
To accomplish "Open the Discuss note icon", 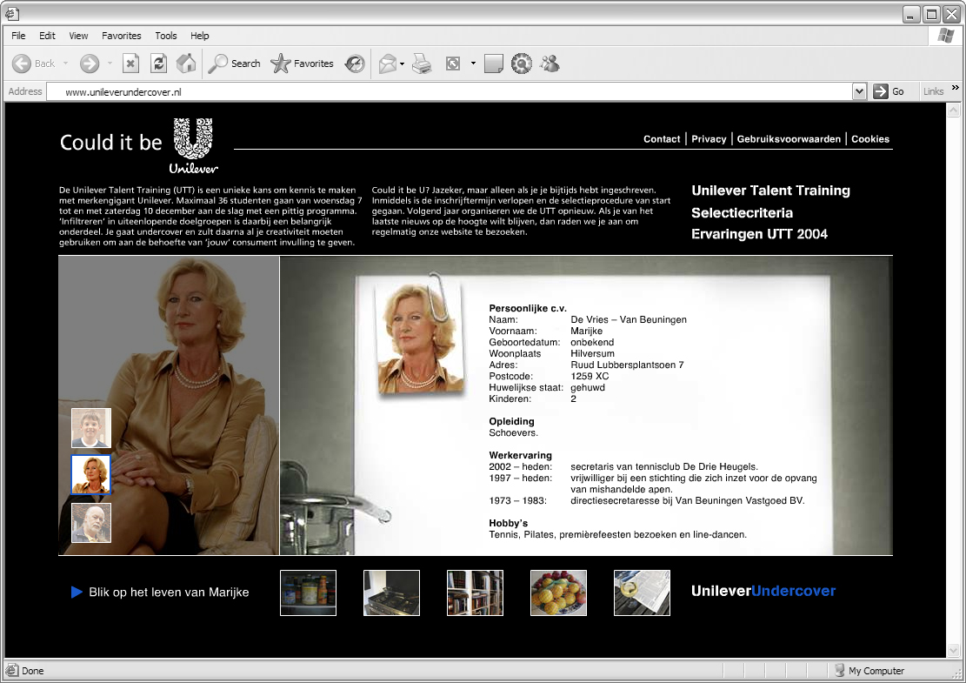I will tap(494, 64).
